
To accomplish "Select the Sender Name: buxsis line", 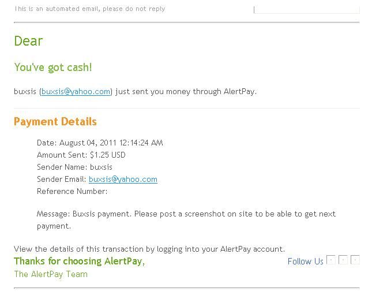I will coord(74,167).
